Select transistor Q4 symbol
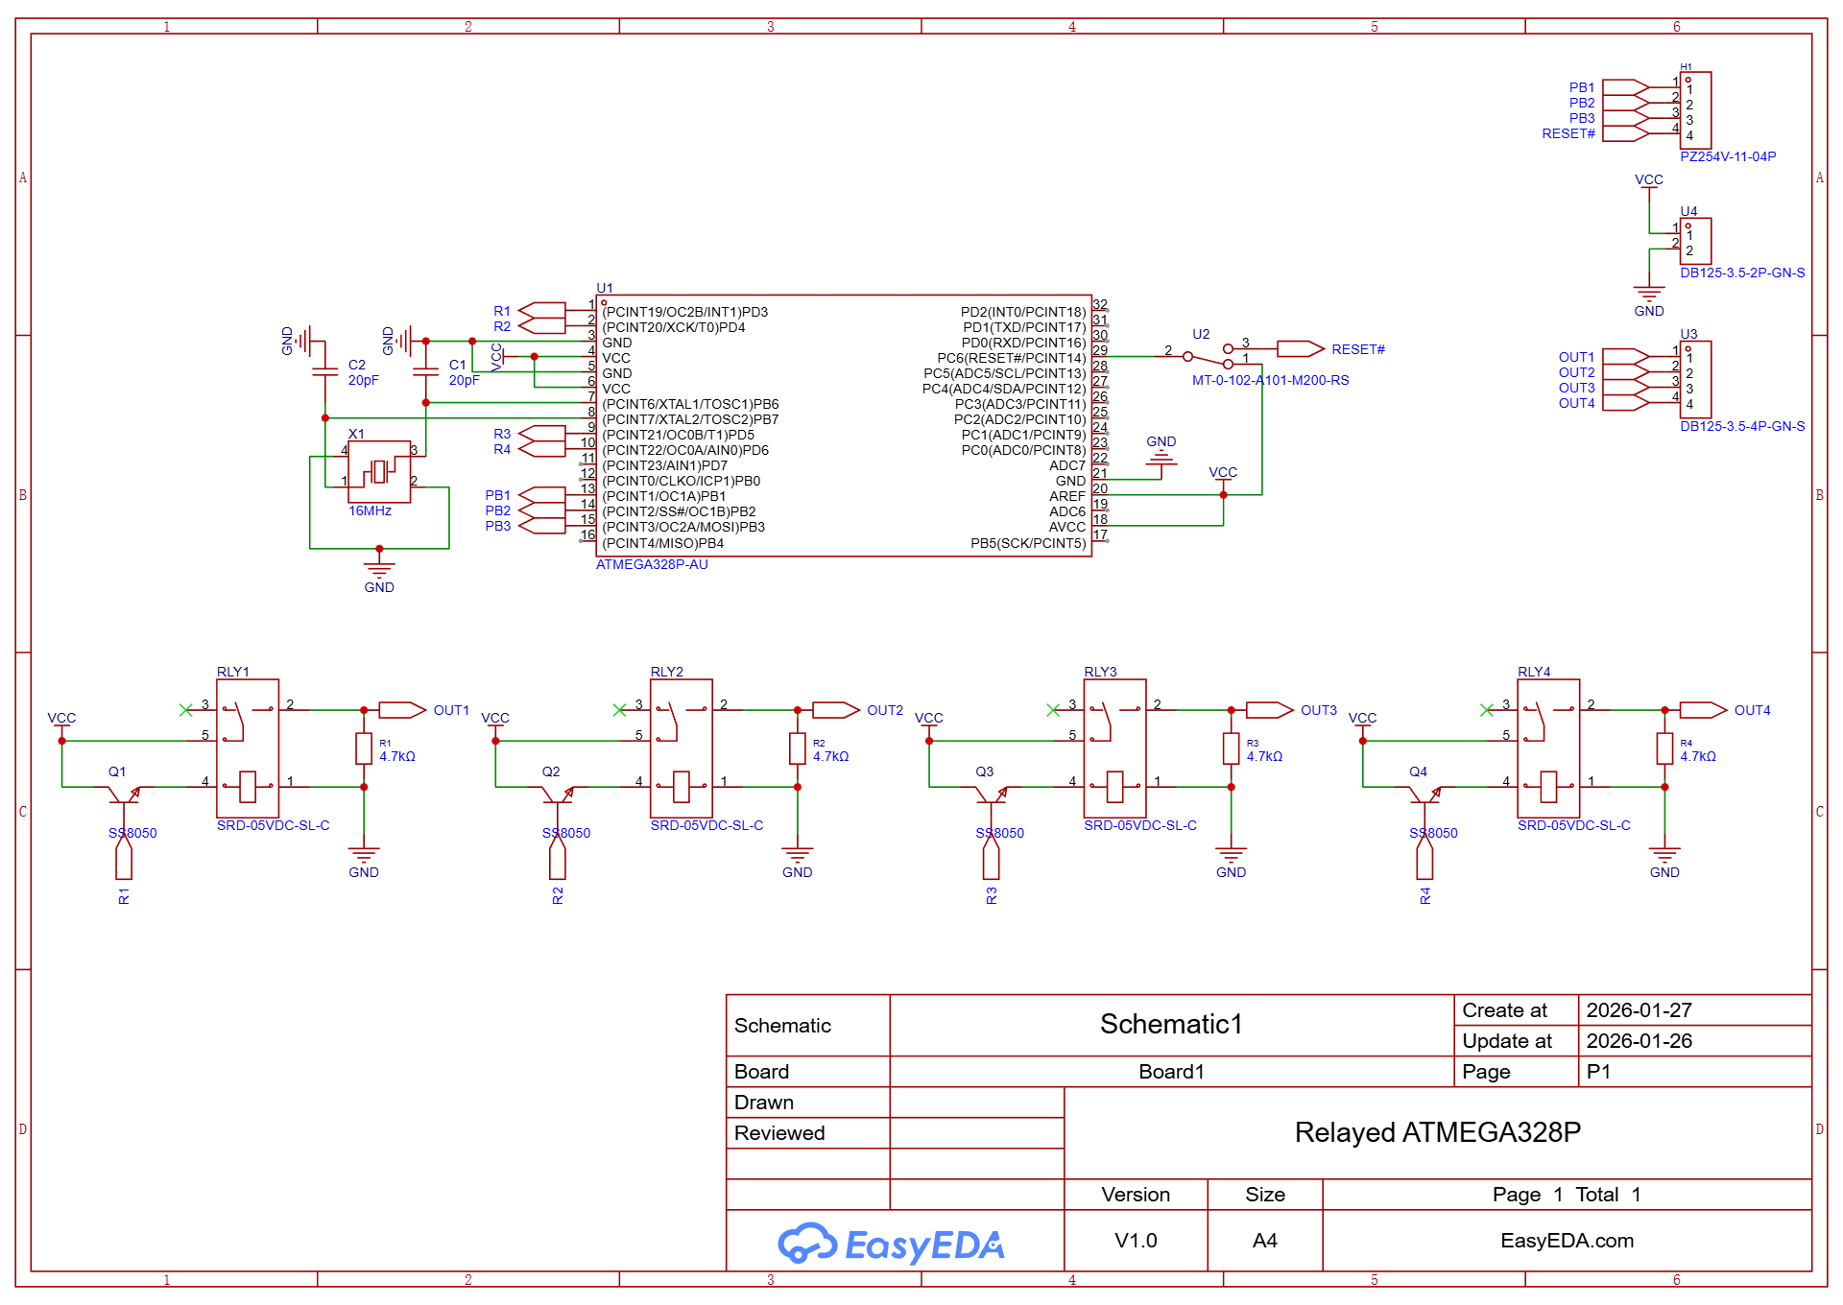This screenshot has width=1843, height=1305. pos(1424,794)
